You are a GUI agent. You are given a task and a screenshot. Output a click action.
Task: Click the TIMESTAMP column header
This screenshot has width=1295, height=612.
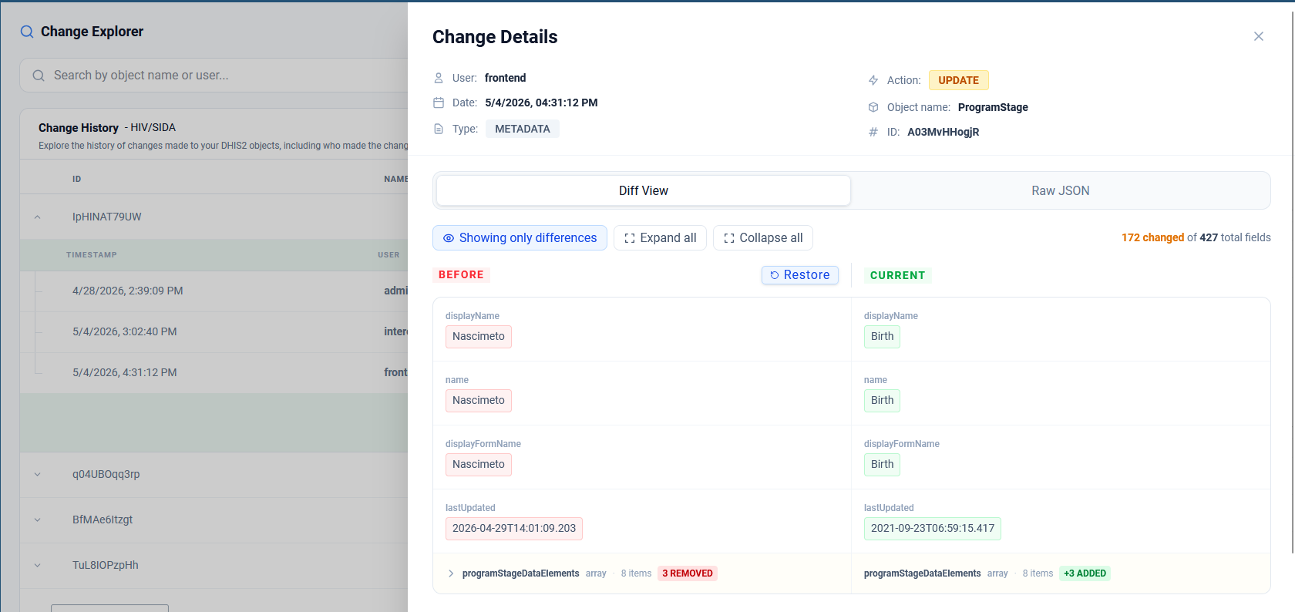tap(92, 255)
